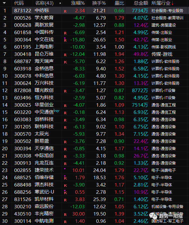Select stock code 601595

[23, 47]
